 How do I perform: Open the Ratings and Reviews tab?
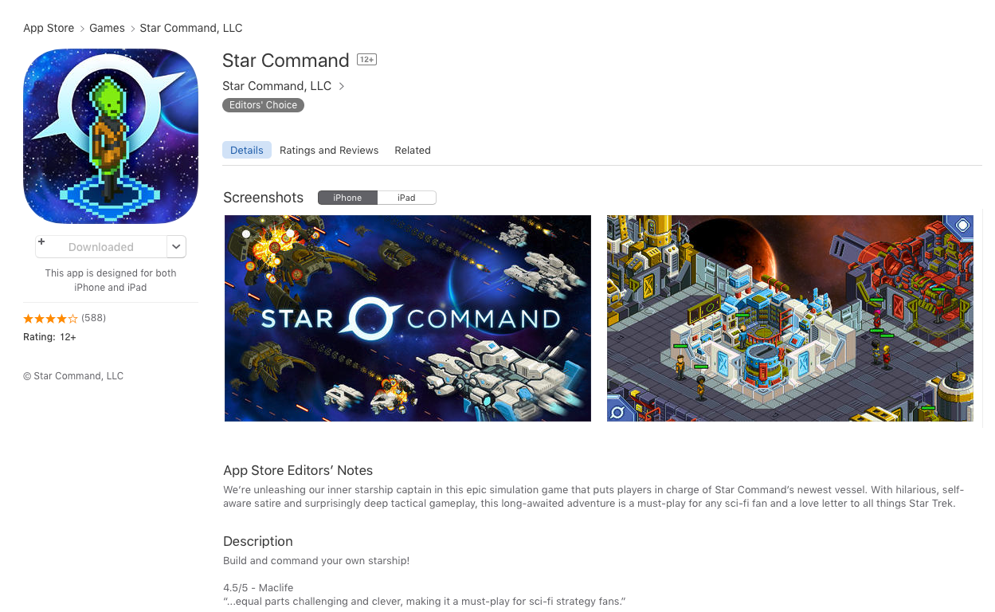(x=329, y=150)
